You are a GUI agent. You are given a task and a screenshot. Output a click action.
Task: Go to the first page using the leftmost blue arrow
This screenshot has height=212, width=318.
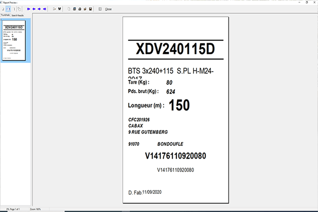[28, 9]
